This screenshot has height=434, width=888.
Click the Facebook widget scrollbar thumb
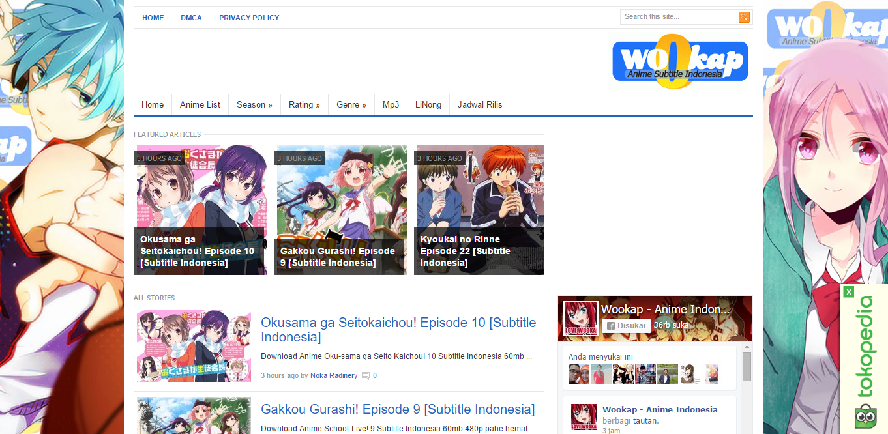(747, 366)
